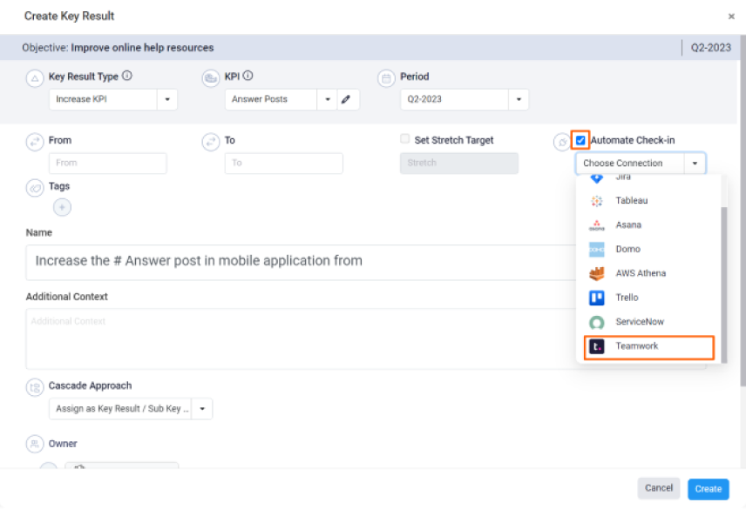Collapse the Choose Connection dropdown arrow
Image resolution: width=746 pixels, height=509 pixels.
pos(695,164)
